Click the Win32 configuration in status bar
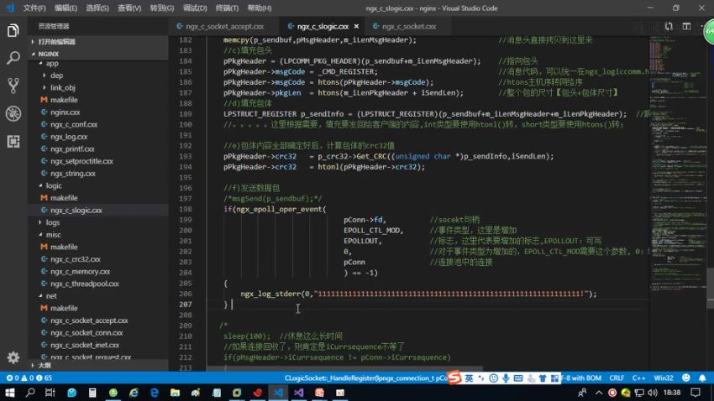This screenshot has width=714, height=401. click(664, 378)
